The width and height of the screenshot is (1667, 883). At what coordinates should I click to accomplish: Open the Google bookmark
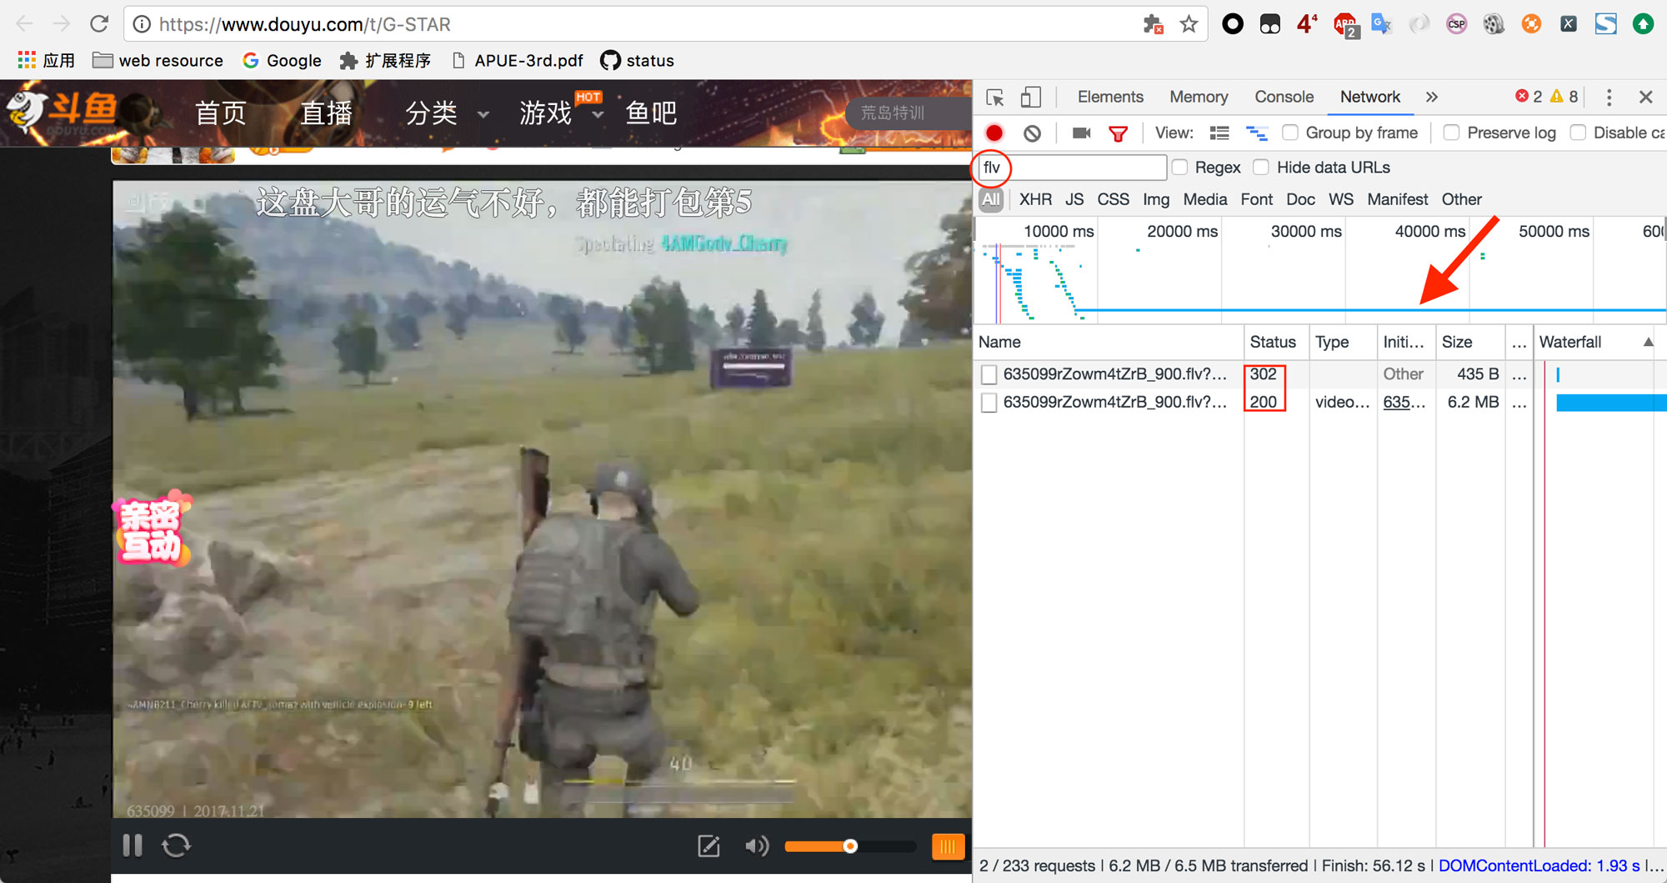282,61
